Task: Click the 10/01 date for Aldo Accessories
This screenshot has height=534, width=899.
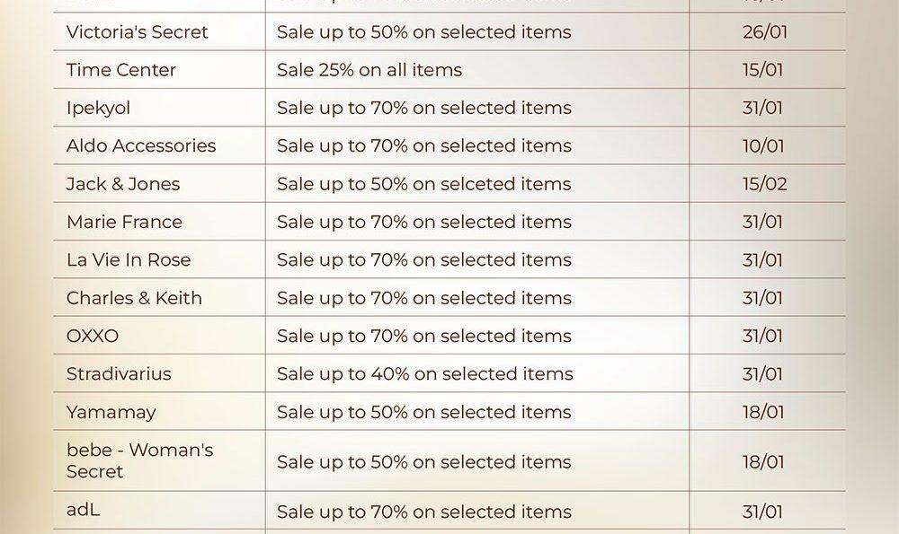Action: point(763,145)
